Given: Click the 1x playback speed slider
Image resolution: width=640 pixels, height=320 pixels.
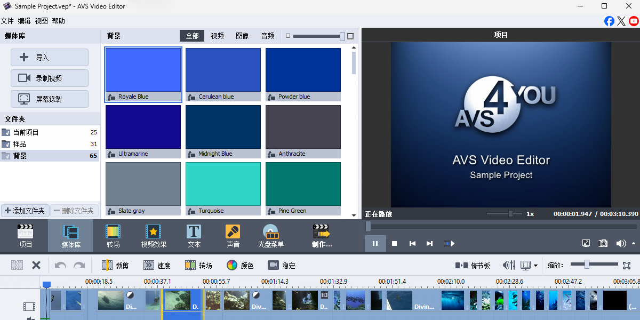Looking at the screenshot, I should [x=506, y=213].
